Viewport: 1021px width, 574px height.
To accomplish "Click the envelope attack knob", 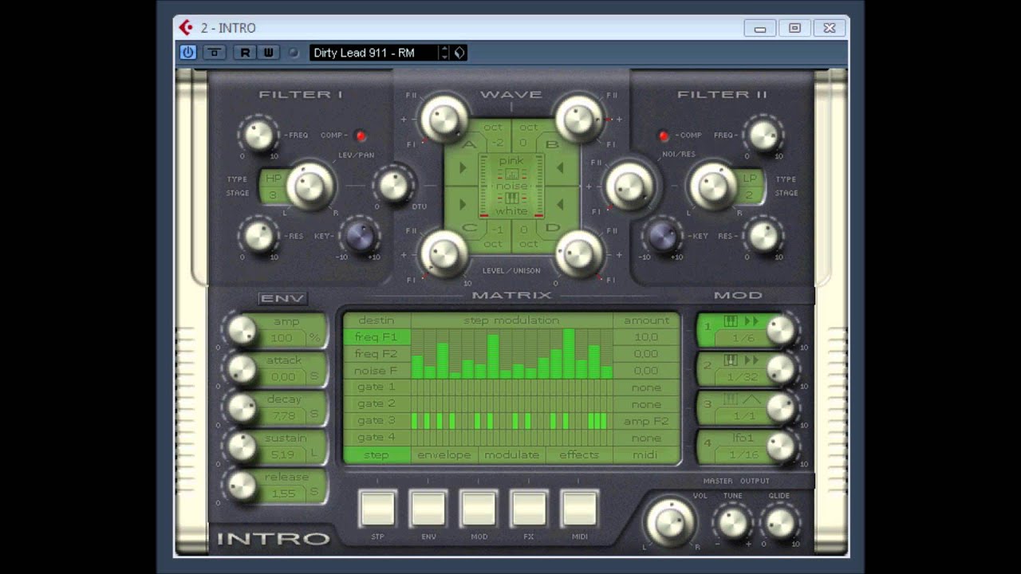I will click(242, 368).
